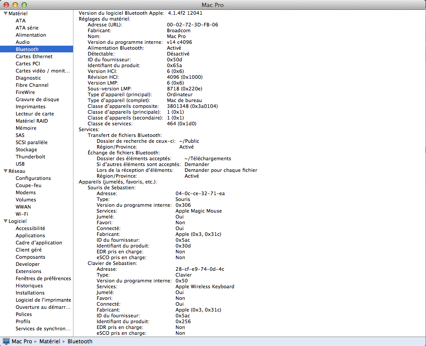Open Thunderbolt in the sidebar

click(30, 157)
